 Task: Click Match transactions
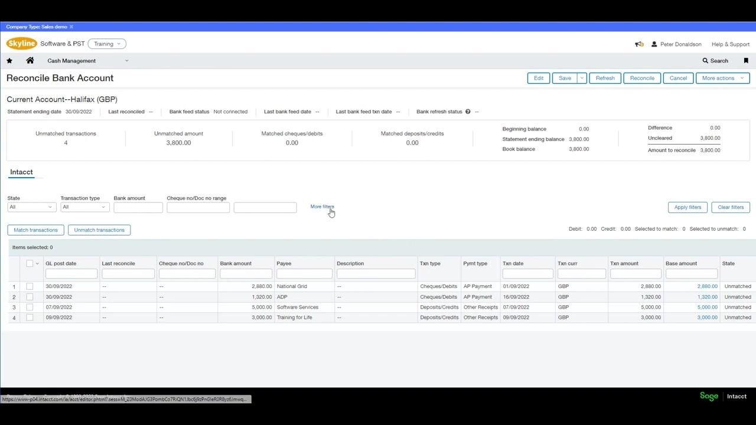coord(35,230)
